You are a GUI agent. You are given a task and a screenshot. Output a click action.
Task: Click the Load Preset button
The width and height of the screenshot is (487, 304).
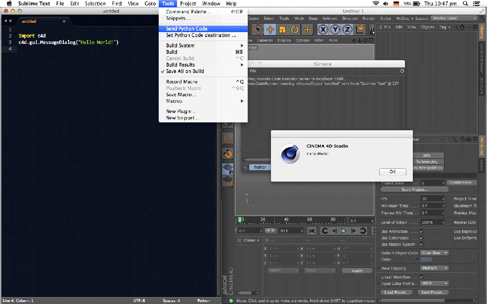coord(397,292)
